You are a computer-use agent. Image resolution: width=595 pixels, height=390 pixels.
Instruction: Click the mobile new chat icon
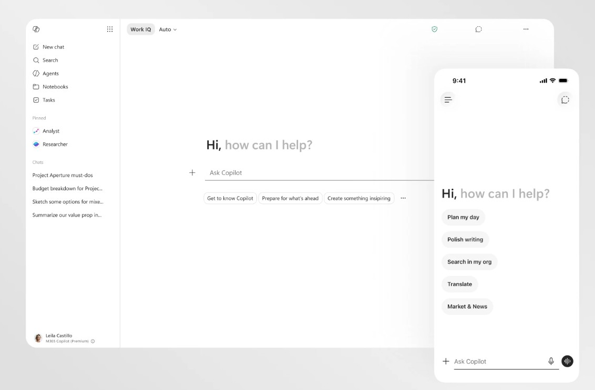(x=565, y=100)
